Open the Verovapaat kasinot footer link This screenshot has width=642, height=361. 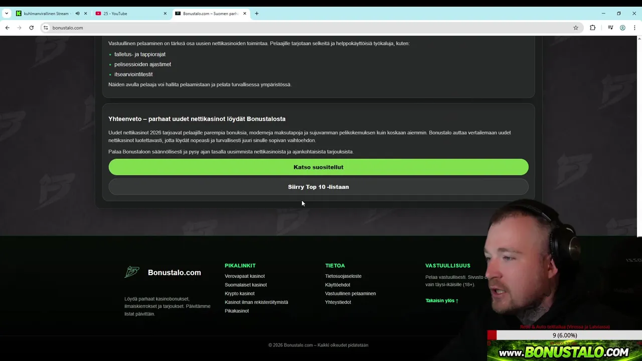[245, 276]
